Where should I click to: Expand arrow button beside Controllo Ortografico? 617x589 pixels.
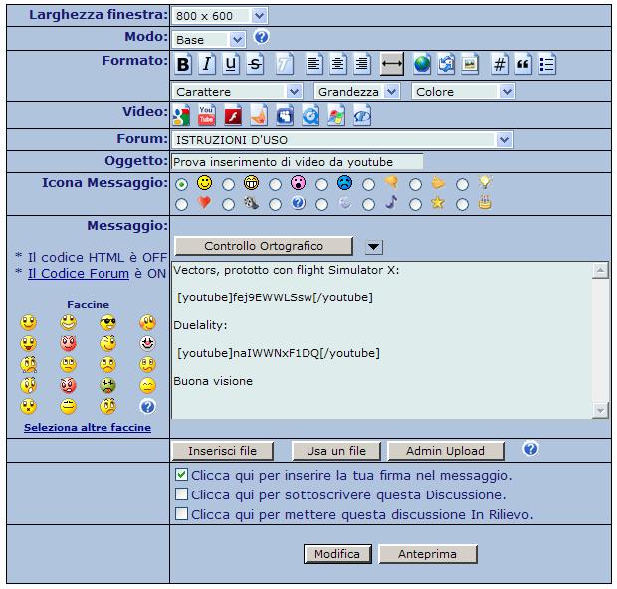(374, 247)
